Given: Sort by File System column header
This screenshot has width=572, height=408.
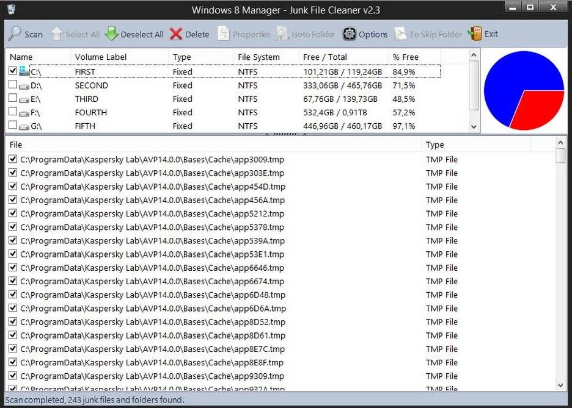Looking at the screenshot, I should 266,57.
